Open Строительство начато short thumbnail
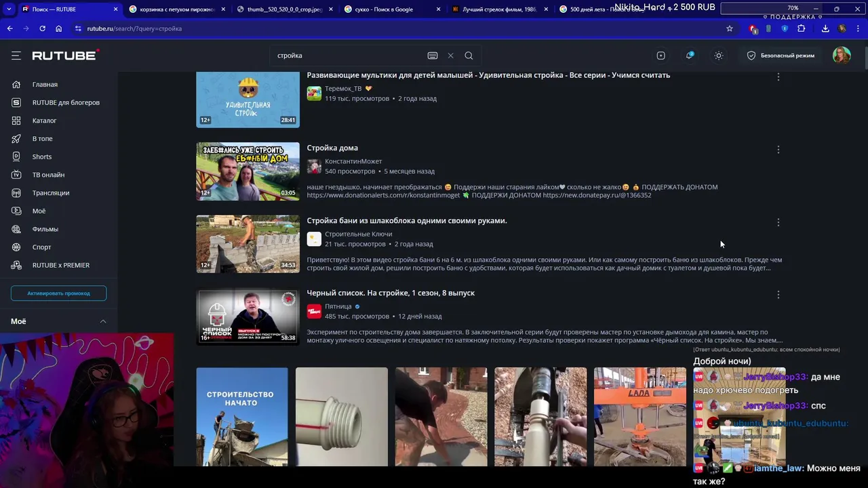Image resolution: width=868 pixels, height=488 pixels. 242,417
